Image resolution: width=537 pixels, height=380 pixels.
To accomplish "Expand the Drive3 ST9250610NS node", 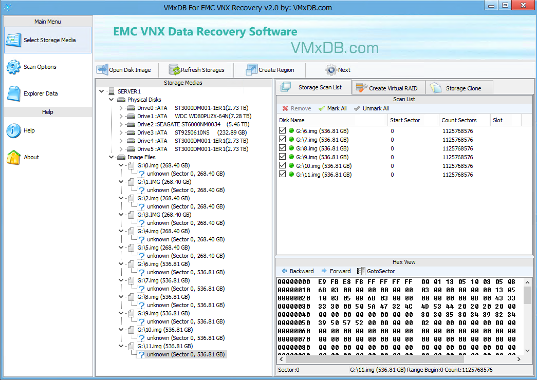I will tap(121, 132).
